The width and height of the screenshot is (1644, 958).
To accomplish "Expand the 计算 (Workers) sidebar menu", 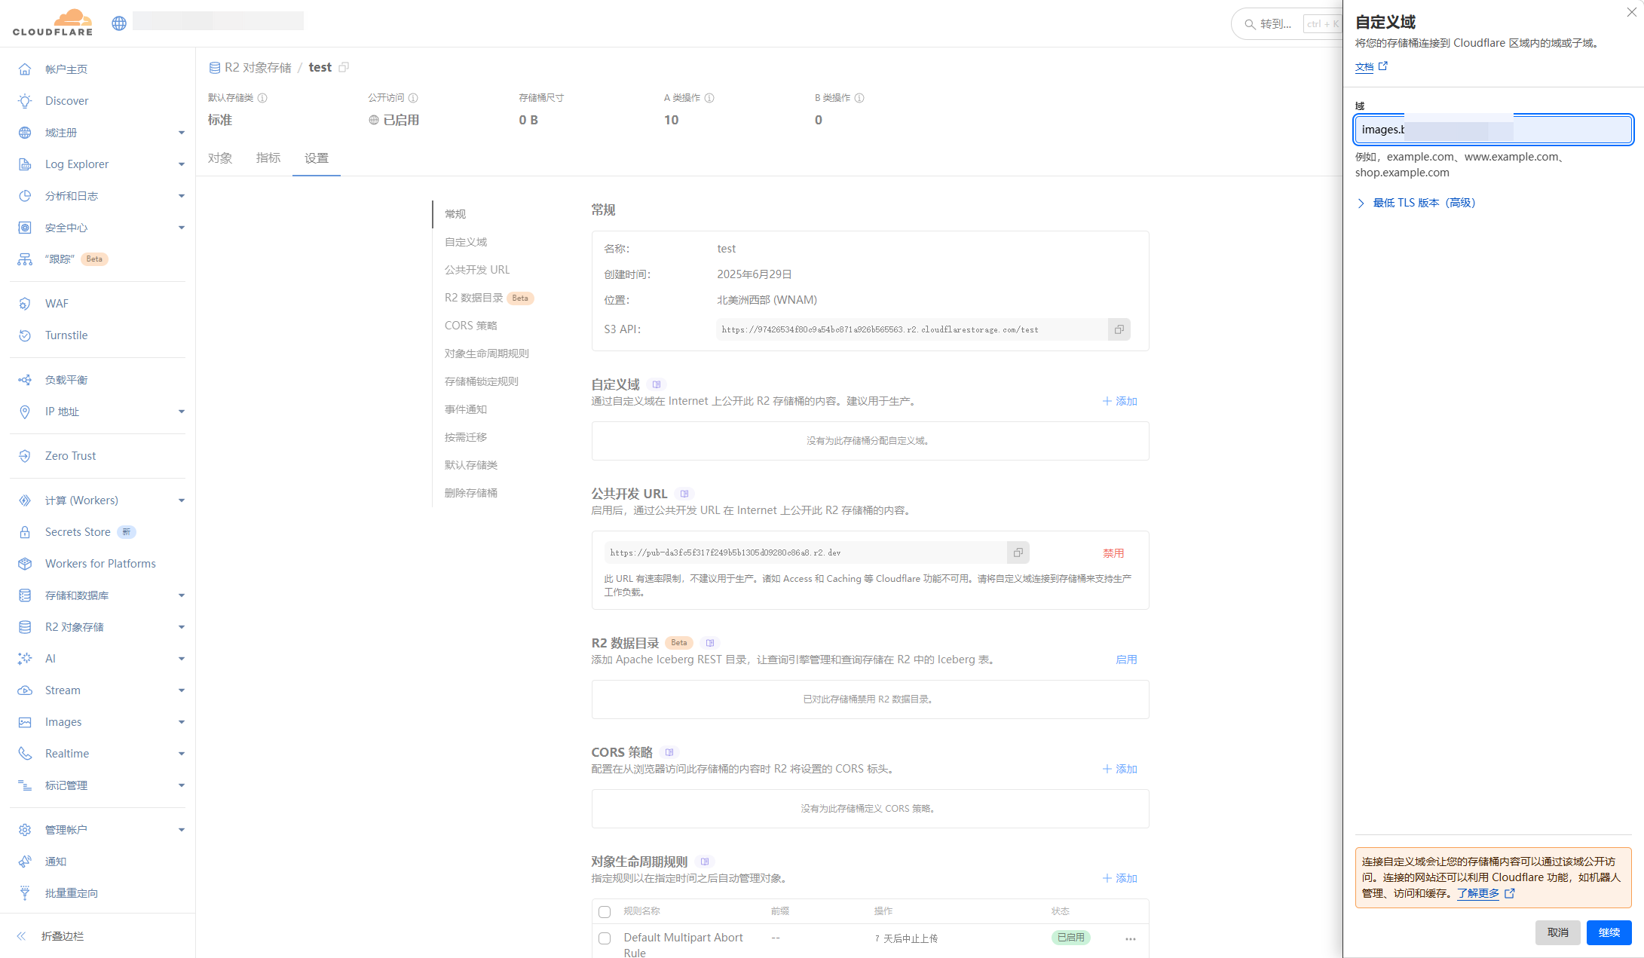I will pos(181,500).
